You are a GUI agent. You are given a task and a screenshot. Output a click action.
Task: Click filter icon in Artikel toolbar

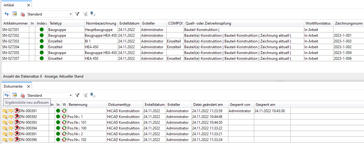coord(77,14)
